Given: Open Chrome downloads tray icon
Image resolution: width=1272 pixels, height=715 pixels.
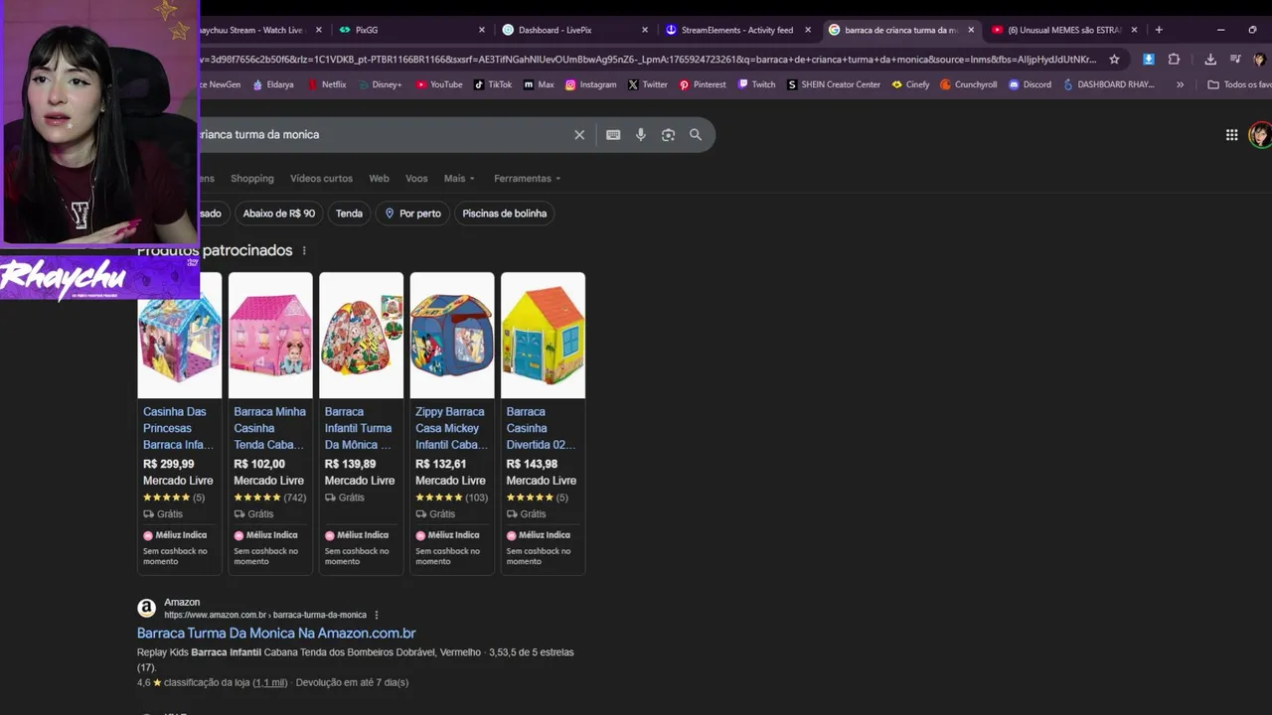Looking at the screenshot, I should click(x=1210, y=60).
